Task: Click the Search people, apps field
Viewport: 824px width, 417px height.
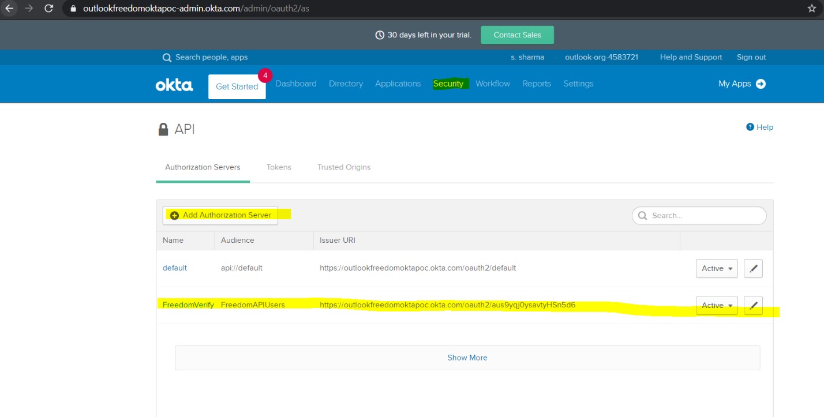Action: (211, 57)
